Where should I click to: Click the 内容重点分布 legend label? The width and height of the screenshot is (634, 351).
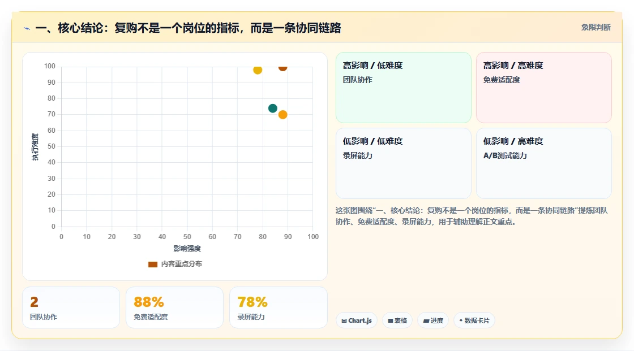tap(181, 264)
